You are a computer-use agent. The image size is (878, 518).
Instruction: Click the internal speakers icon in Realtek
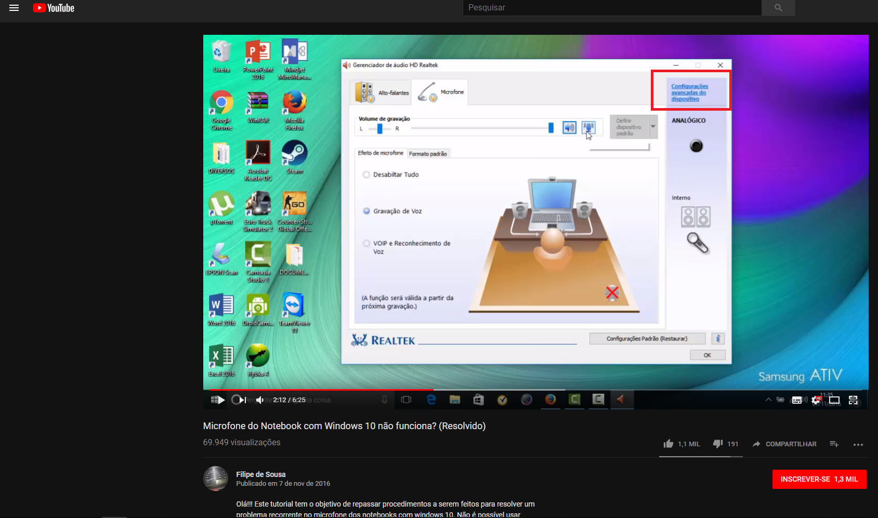(x=696, y=217)
